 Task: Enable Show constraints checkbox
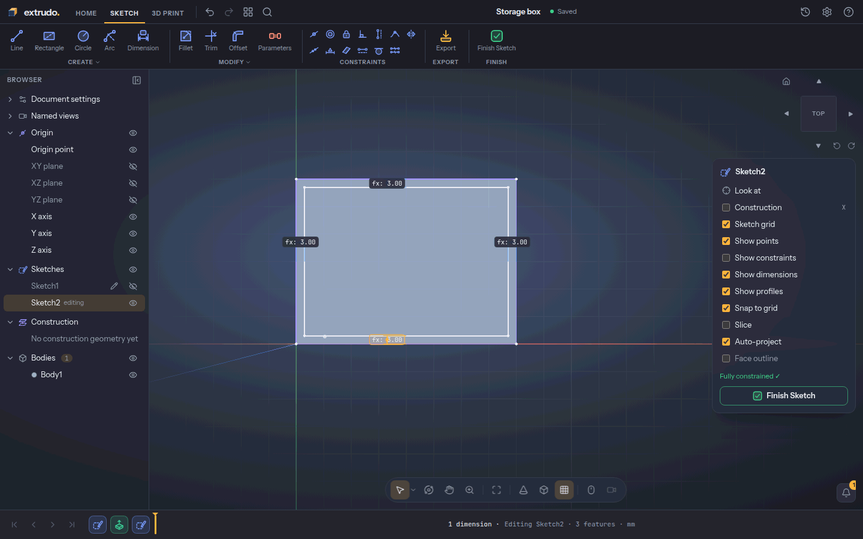[x=726, y=258]
